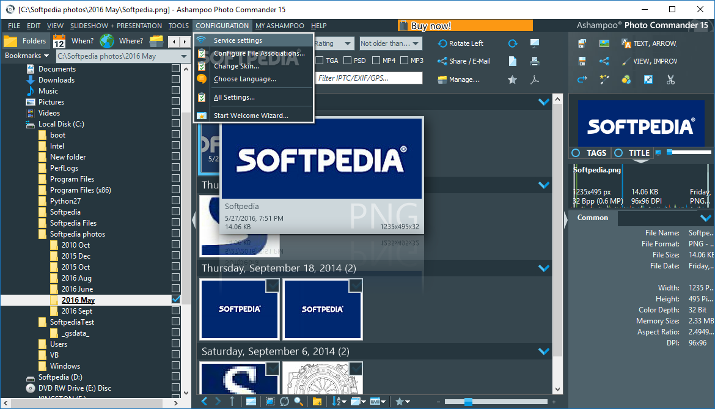Click the up-arrow parent folder icon
This screenshot has width=715, height=409.
(x=232, y=401)
